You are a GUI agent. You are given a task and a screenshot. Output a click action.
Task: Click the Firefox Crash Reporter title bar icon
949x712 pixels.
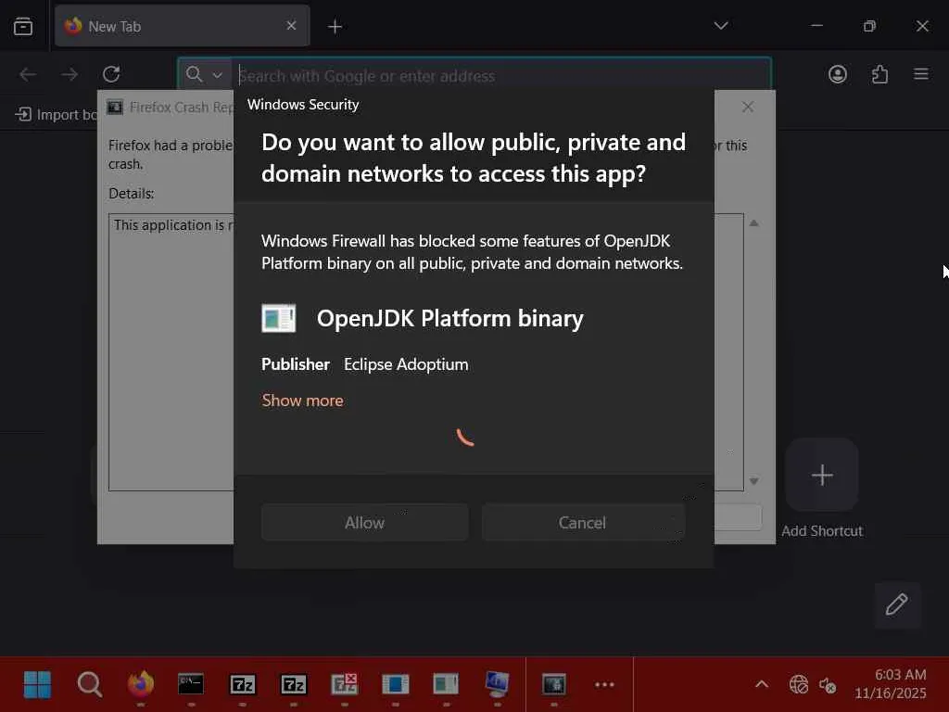pyautogui.click(x=115, y=108)
